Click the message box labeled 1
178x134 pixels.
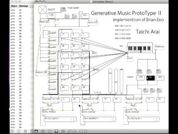click(x=67, y=16)
